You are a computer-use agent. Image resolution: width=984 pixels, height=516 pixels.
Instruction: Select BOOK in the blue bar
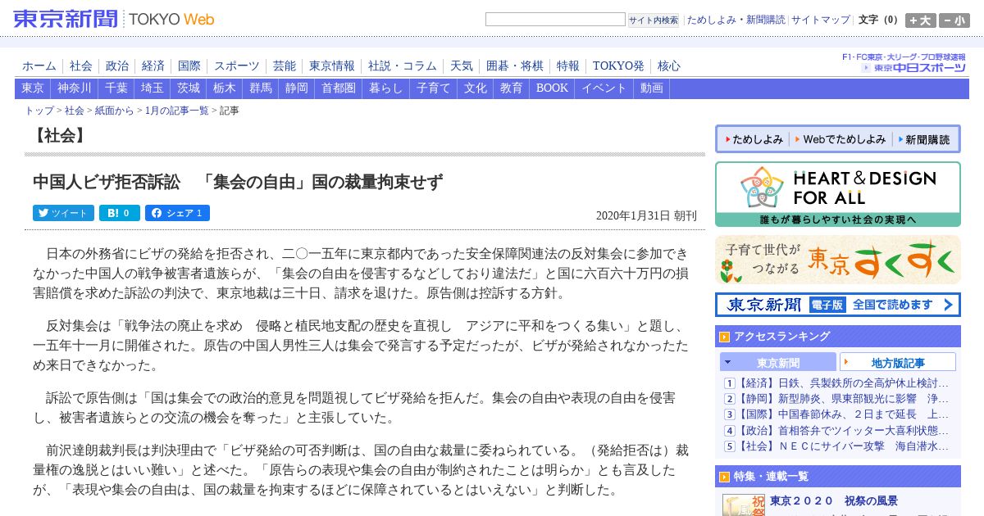click(x=552, y=88)
